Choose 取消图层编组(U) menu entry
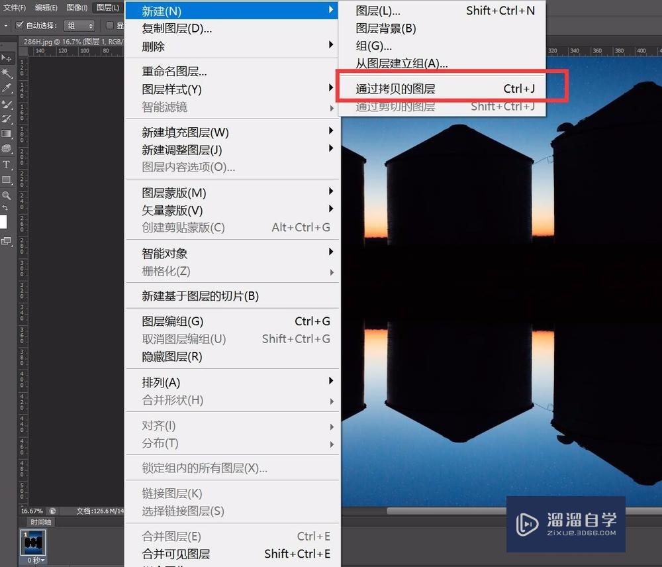662x567 pixels. pyautogui.click(x=231, y=339)
